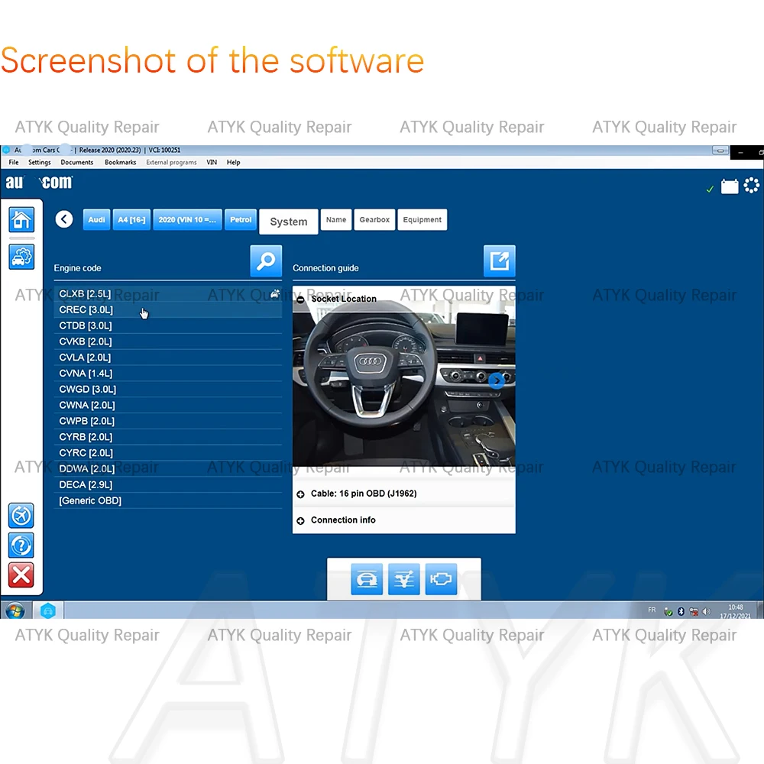Select the [Generic OBD] entry

pyautogui.click(x=167, y=501)
